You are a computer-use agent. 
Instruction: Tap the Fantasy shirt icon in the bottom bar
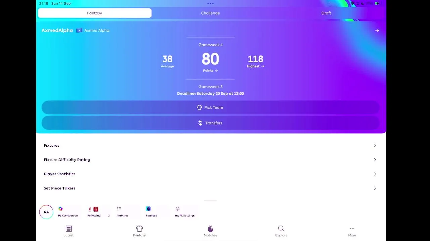[139, 229]
